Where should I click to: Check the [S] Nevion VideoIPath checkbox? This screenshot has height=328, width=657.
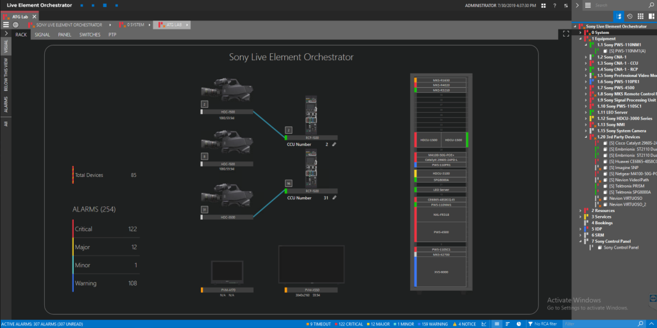[606, 180]
